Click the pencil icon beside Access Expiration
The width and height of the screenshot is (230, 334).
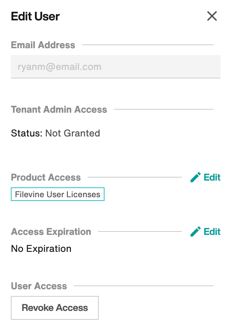tap(195, 231)
